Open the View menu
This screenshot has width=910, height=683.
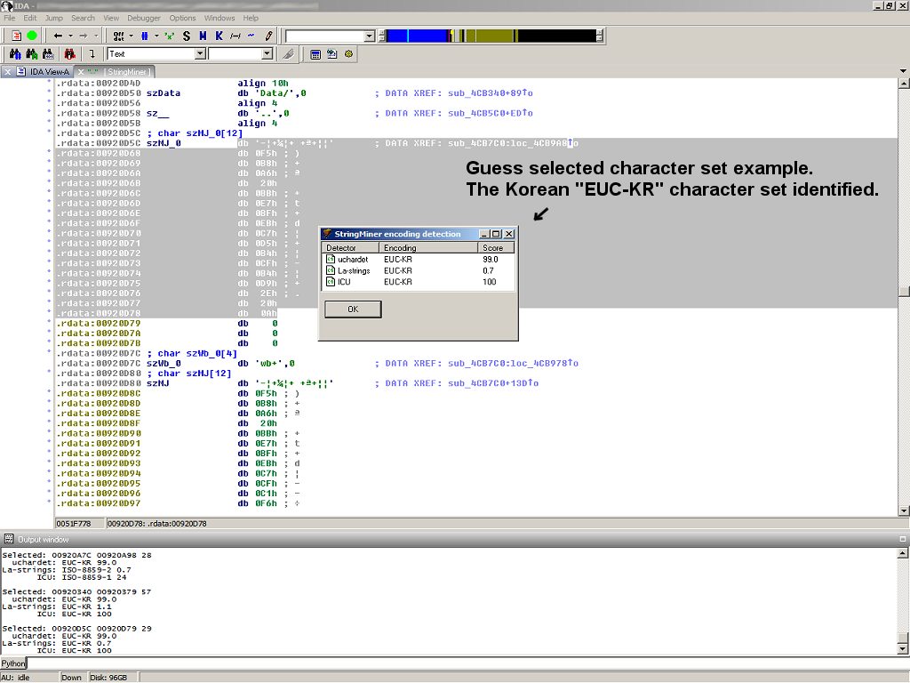tap(111, 18)
